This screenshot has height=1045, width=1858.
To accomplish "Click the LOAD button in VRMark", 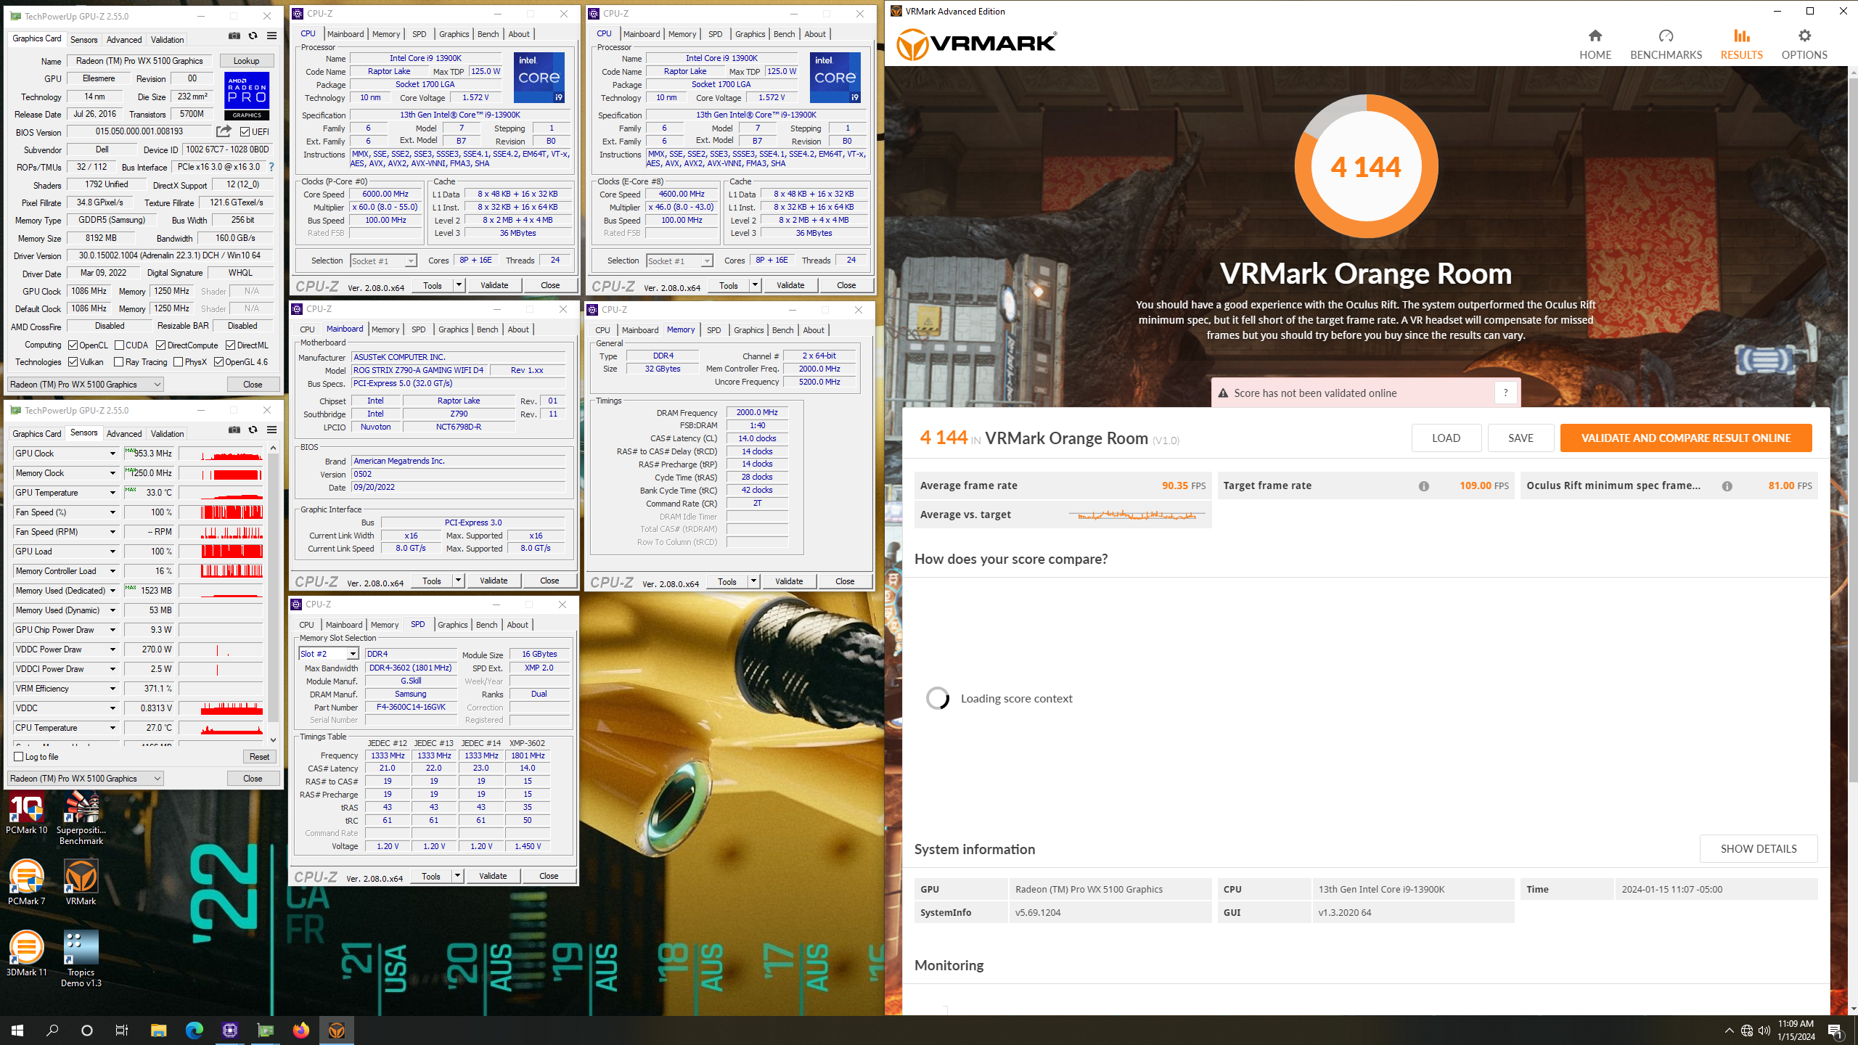I will 1446,438.
